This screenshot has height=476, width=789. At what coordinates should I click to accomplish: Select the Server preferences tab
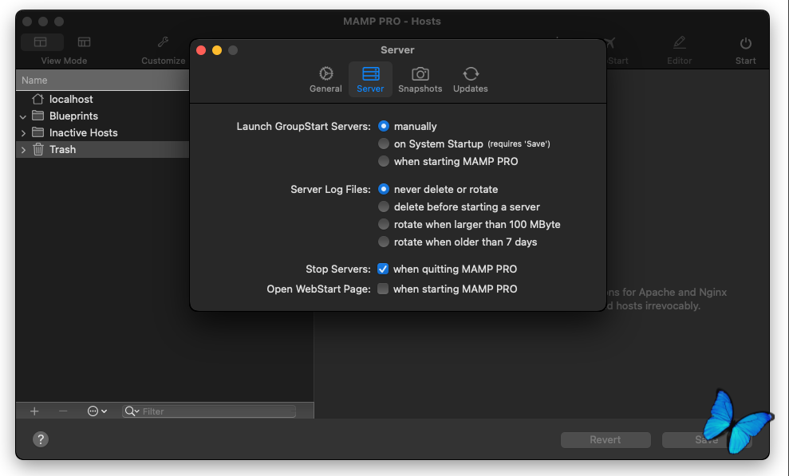click(x=370, y=80)
